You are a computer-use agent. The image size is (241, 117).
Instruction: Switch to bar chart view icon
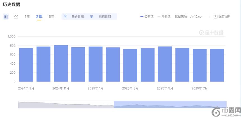coord(6,17)
